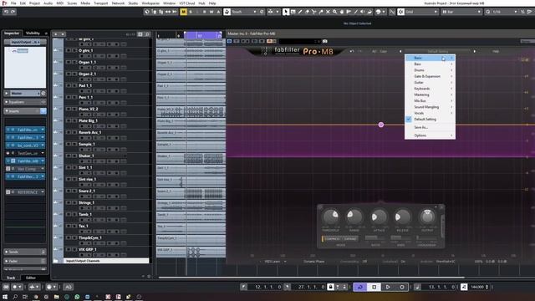This screenshot has width=535, height=301.
Task: Toggle the global Solo (S) state button
Action: click(191, 12)
